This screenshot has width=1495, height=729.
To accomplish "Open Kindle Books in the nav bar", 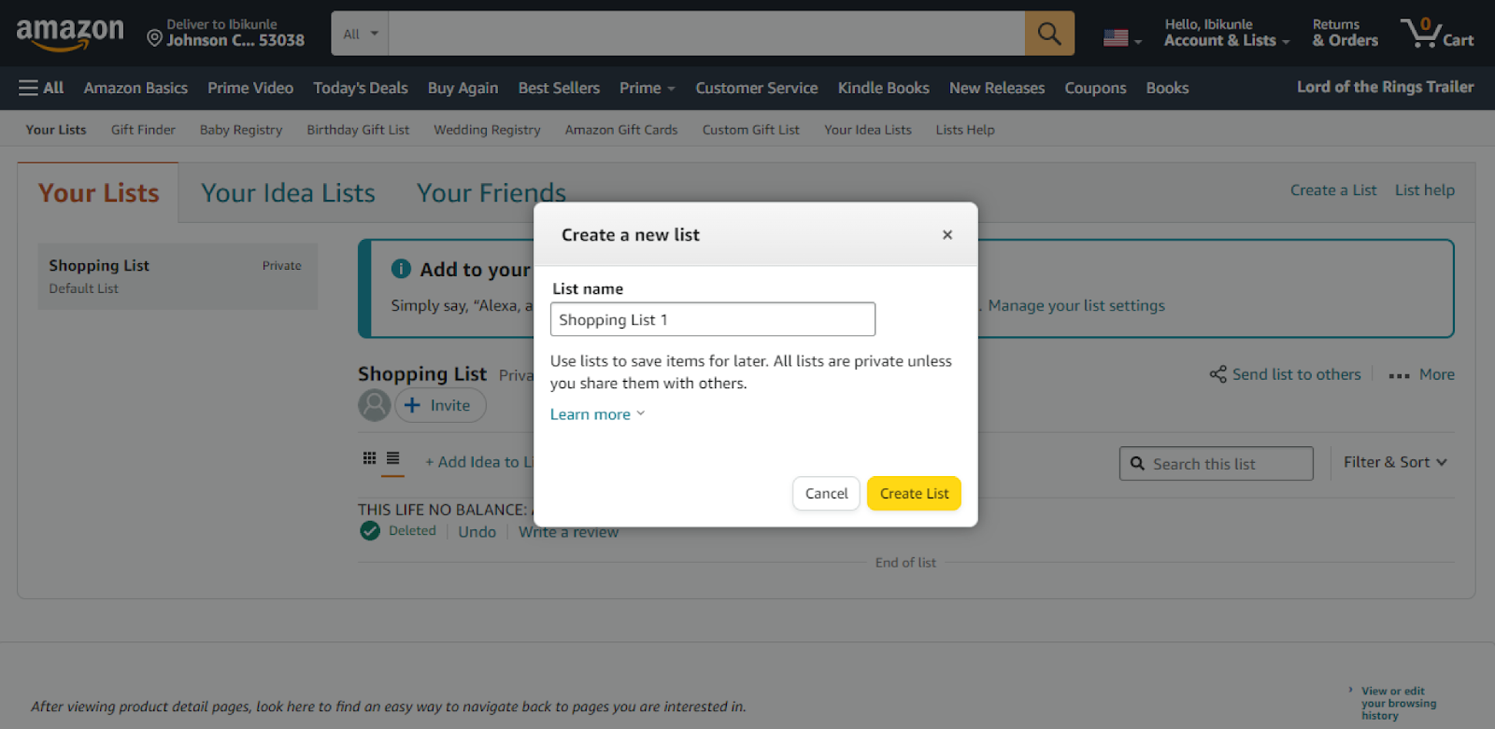I will [883, 88].
